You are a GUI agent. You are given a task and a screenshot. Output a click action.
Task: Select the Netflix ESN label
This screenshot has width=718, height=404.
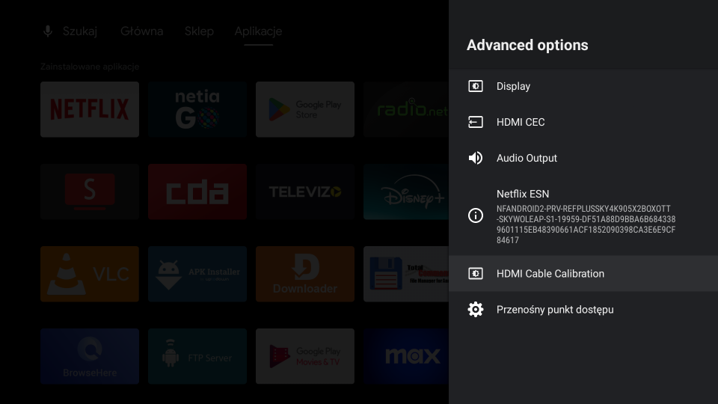[x=523, y=194]
